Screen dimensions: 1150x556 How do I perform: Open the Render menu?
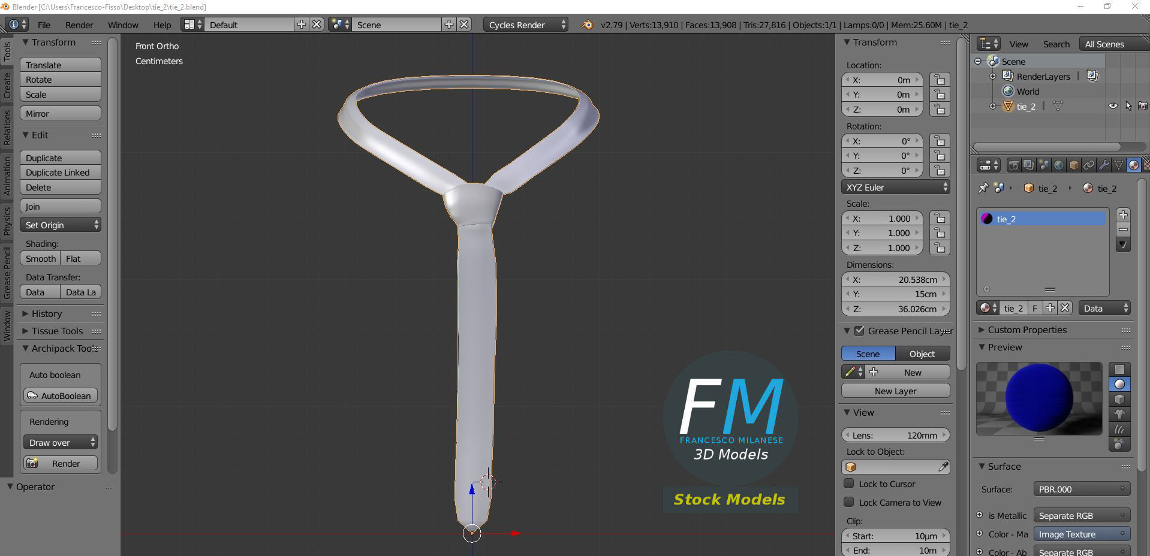click(79, 25)
